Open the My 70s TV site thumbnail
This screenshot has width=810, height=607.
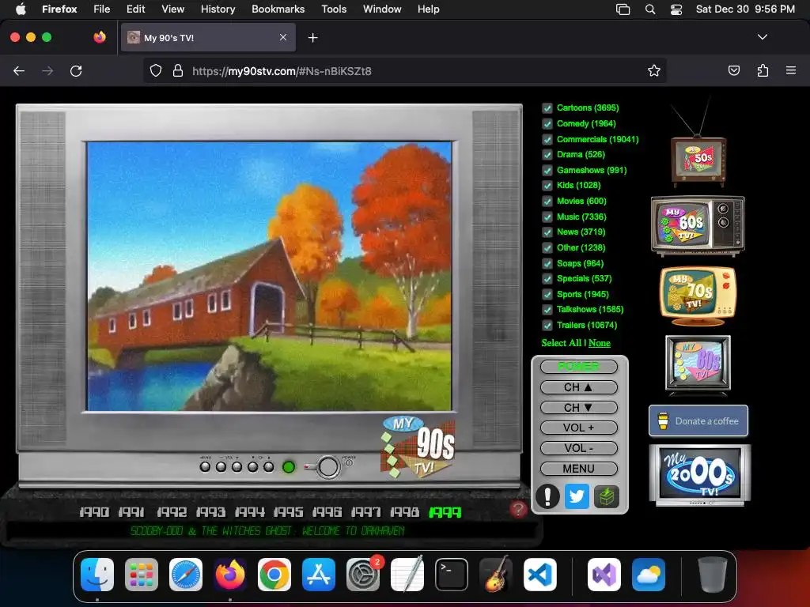[x=698, y=296]
